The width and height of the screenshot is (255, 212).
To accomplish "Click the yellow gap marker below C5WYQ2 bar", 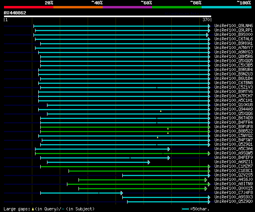I will [x=157, y=137].
